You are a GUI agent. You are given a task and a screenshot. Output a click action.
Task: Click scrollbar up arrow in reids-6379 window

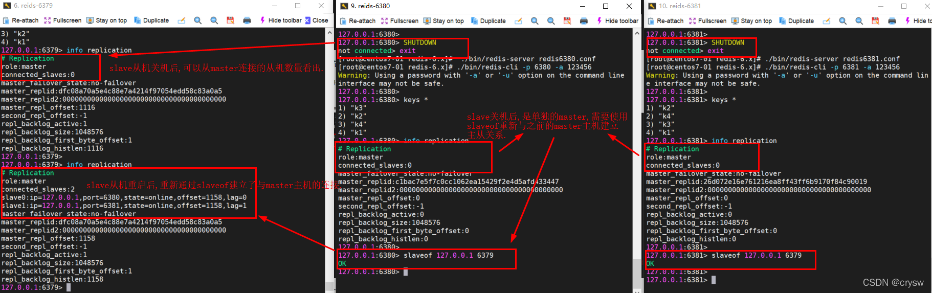[330, 32]
